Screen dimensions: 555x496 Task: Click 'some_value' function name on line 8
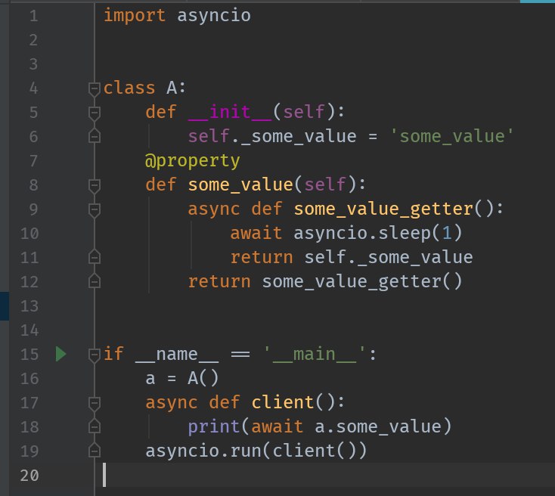tap(240, 184)
